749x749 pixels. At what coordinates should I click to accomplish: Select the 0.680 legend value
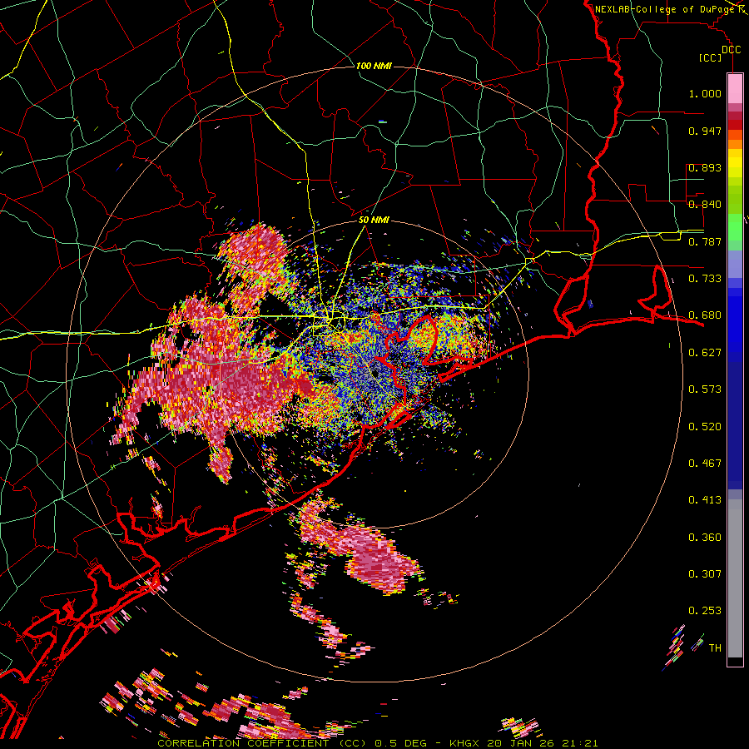pos(705,315)
